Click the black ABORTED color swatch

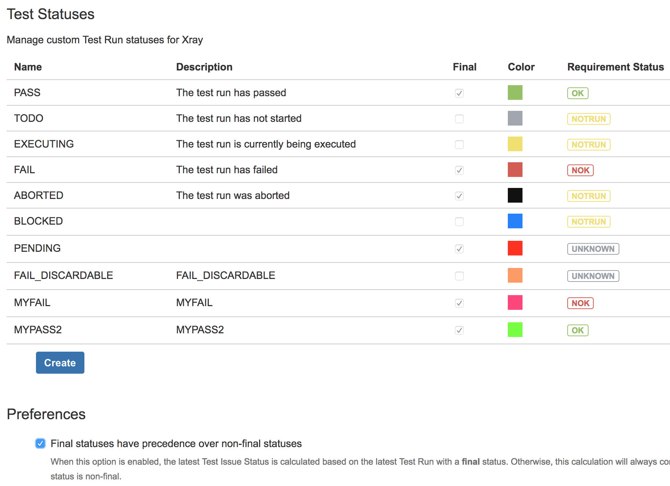[x=515, y=195]
